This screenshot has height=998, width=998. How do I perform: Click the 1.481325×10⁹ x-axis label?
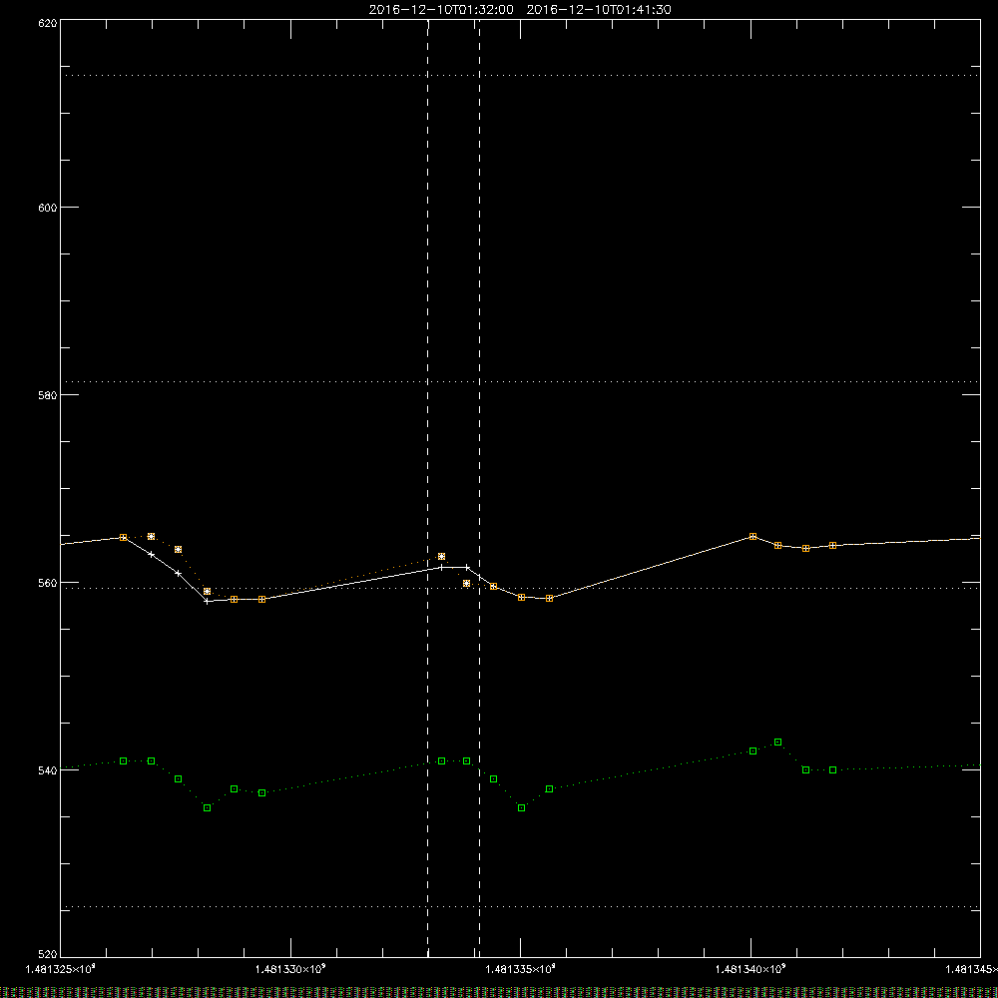pos(61,969)
